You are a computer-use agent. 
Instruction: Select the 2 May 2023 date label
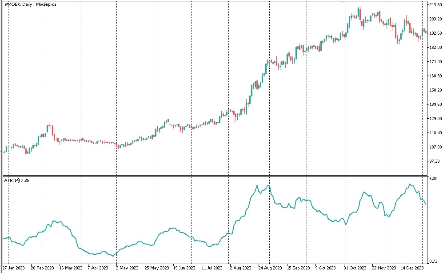click(x=127, y=268)
